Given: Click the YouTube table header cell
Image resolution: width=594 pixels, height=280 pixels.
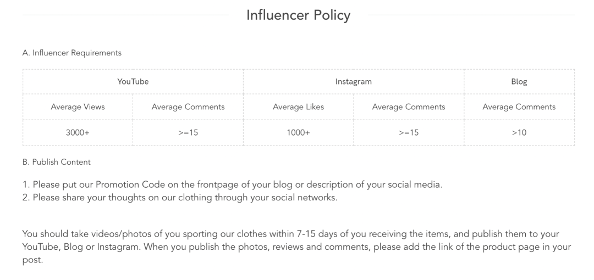Looking at the screenshot, I should pos(133,82).
